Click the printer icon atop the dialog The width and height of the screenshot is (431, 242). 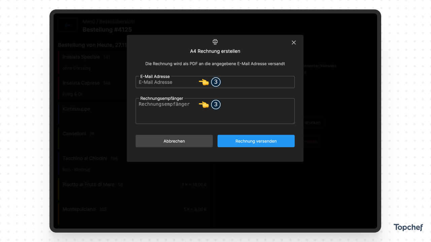click(215, 42)
